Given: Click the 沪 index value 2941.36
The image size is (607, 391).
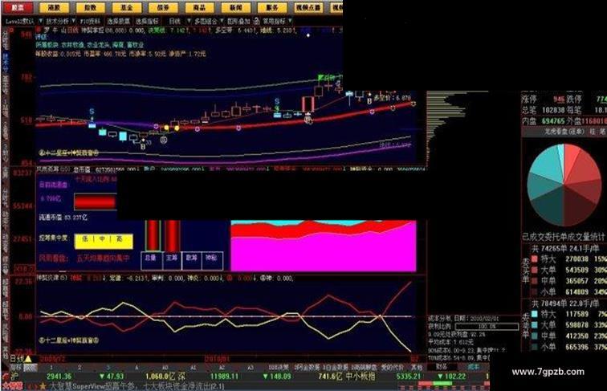Looking at the screenshot, I should pos(59,377).
